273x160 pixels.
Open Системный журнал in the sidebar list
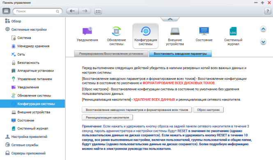click(x=32, y=128)
